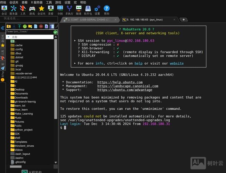Click the 多执行 (MultiExec) toolbar icon
Image resolution: width=226 pixels, height=173 pixels.
click(x=69, y=10)
